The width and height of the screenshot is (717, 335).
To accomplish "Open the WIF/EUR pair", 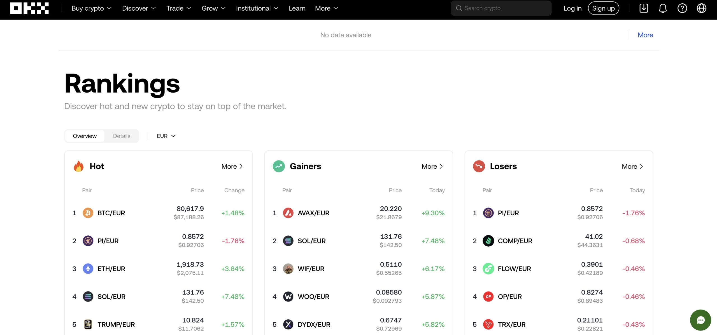I will 311,269.
